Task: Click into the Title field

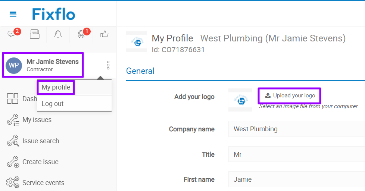Action: pyautogui.click(x=296, y=154)
